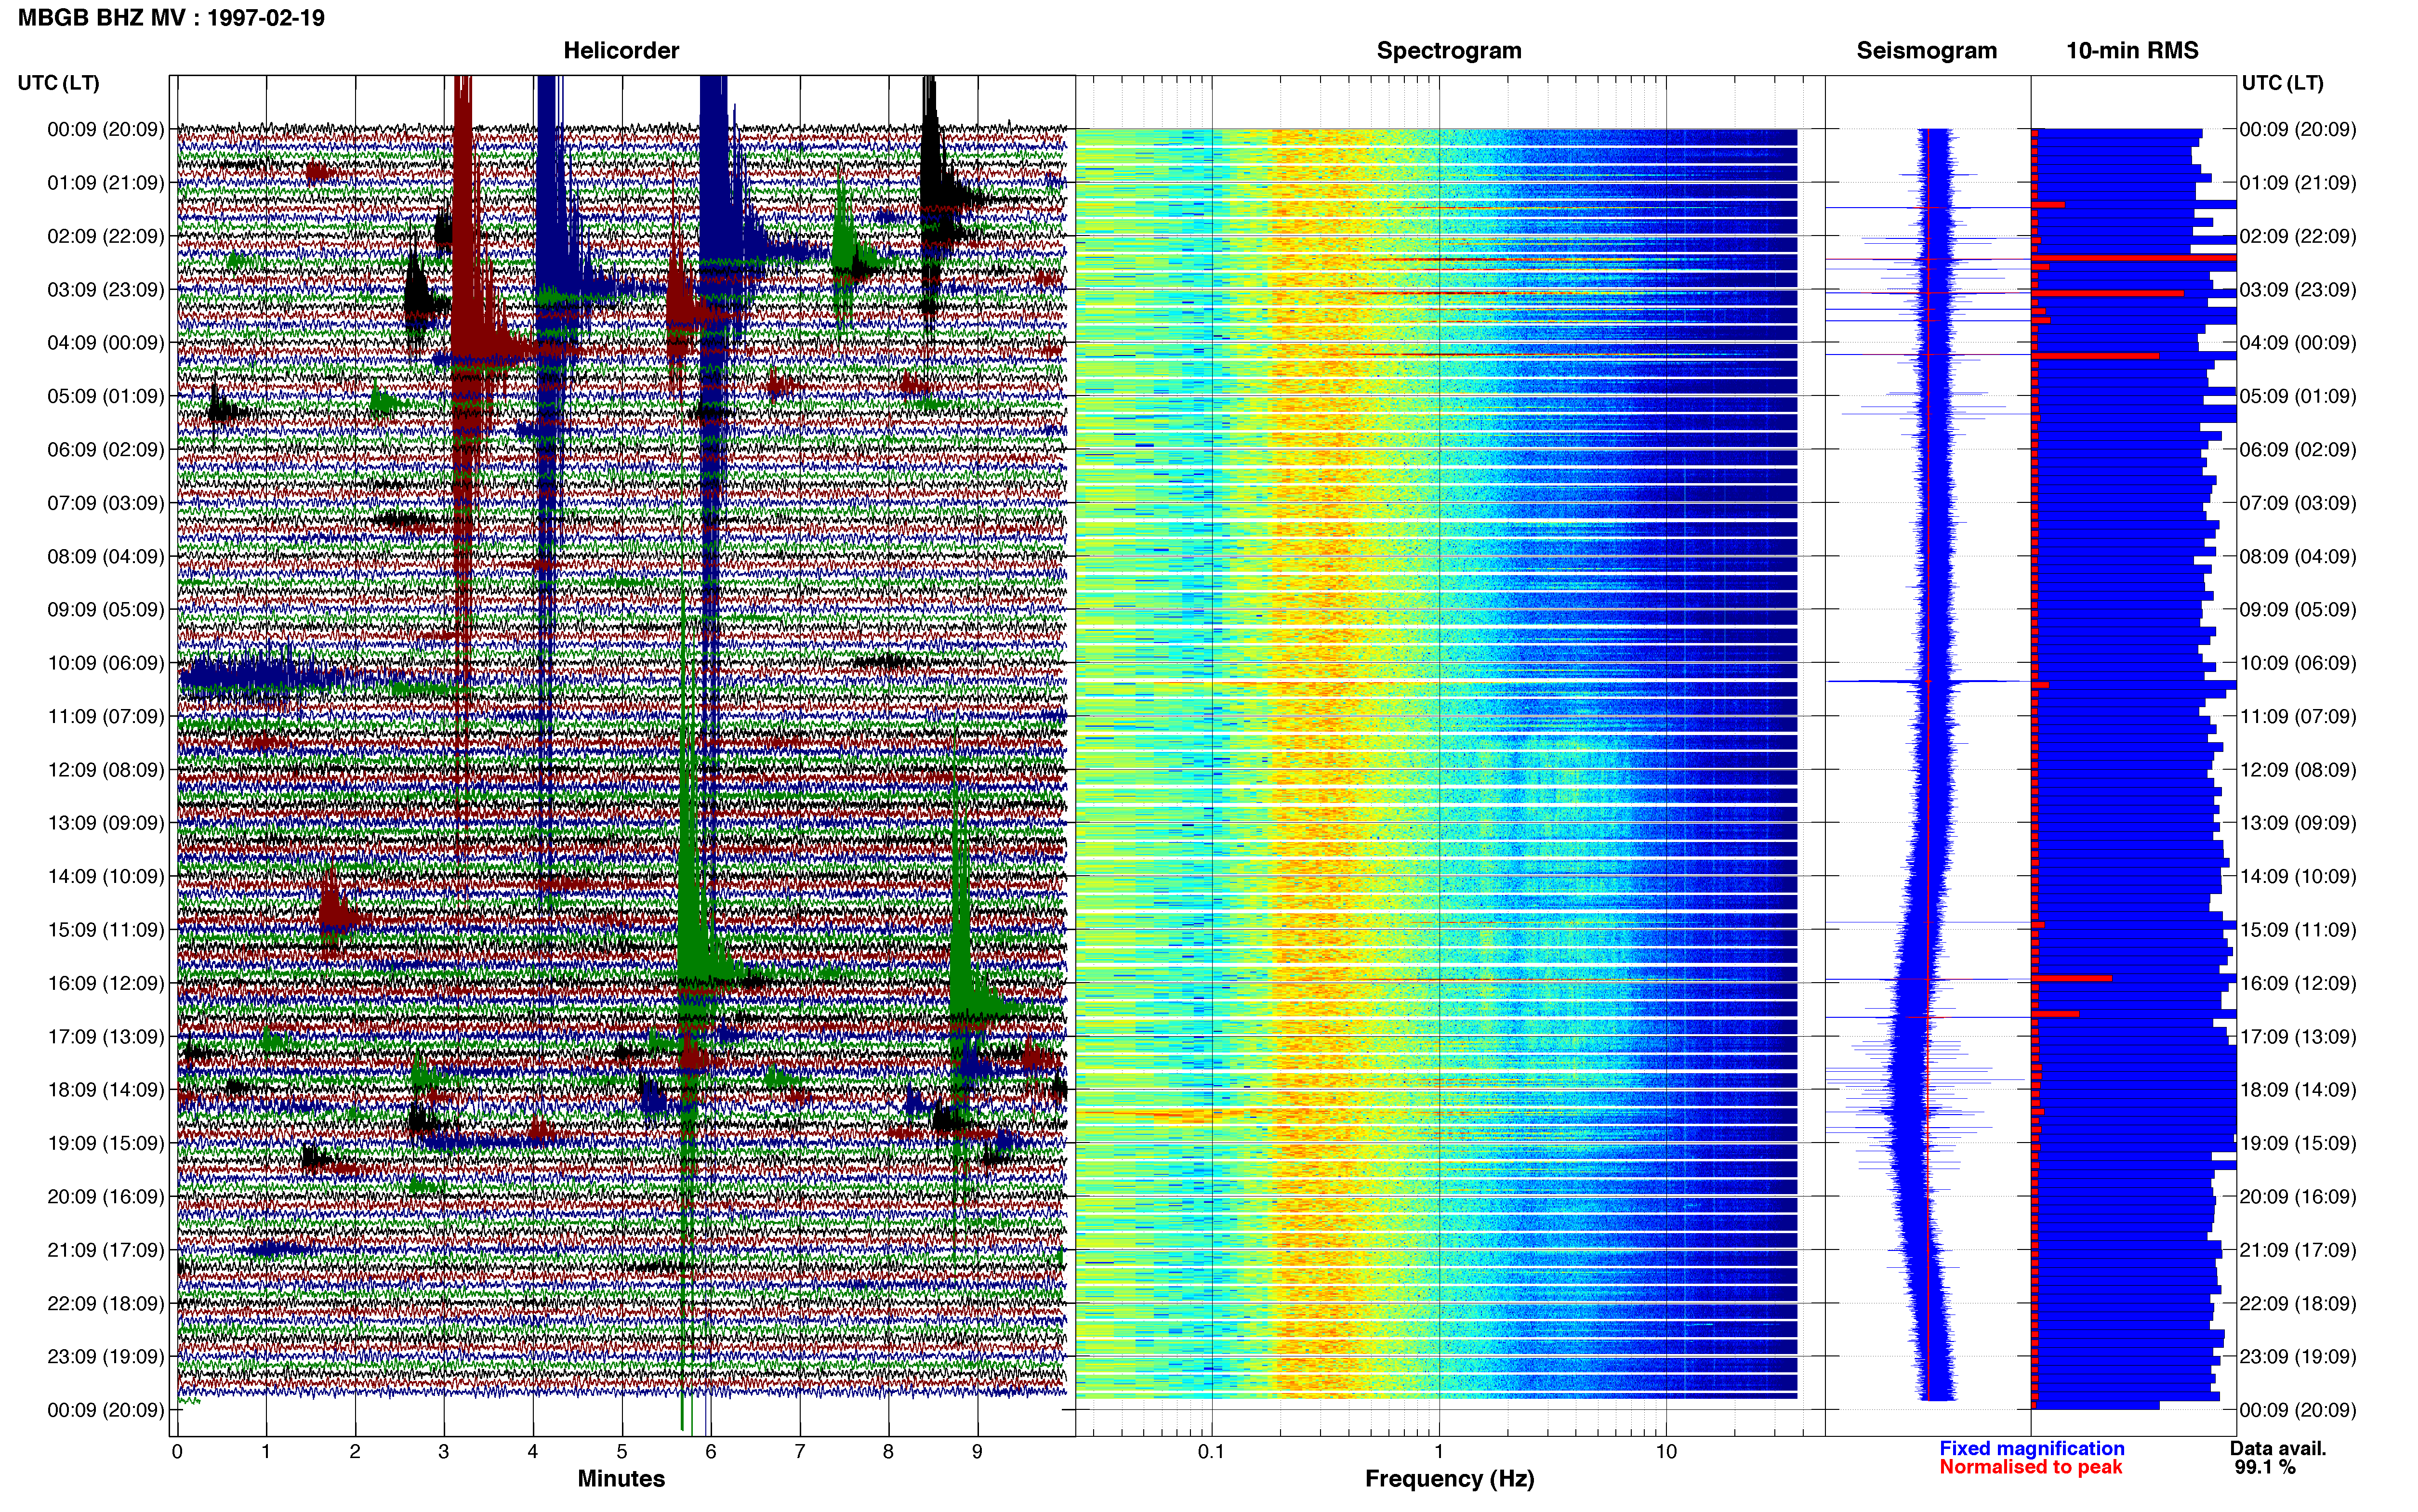Click the minute tick '0' on helicorder
2418x1512 pixels.
pyautogui.click(x=177, y=1451)
